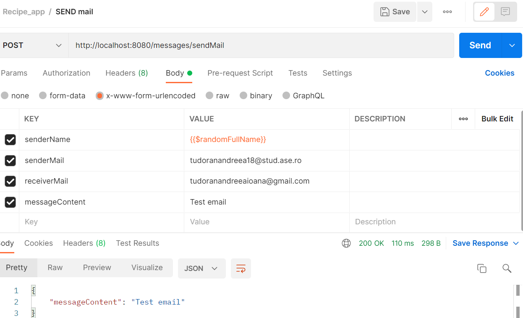Click the request URL field
The image size is (523, 318).
(x=261, y=45)
